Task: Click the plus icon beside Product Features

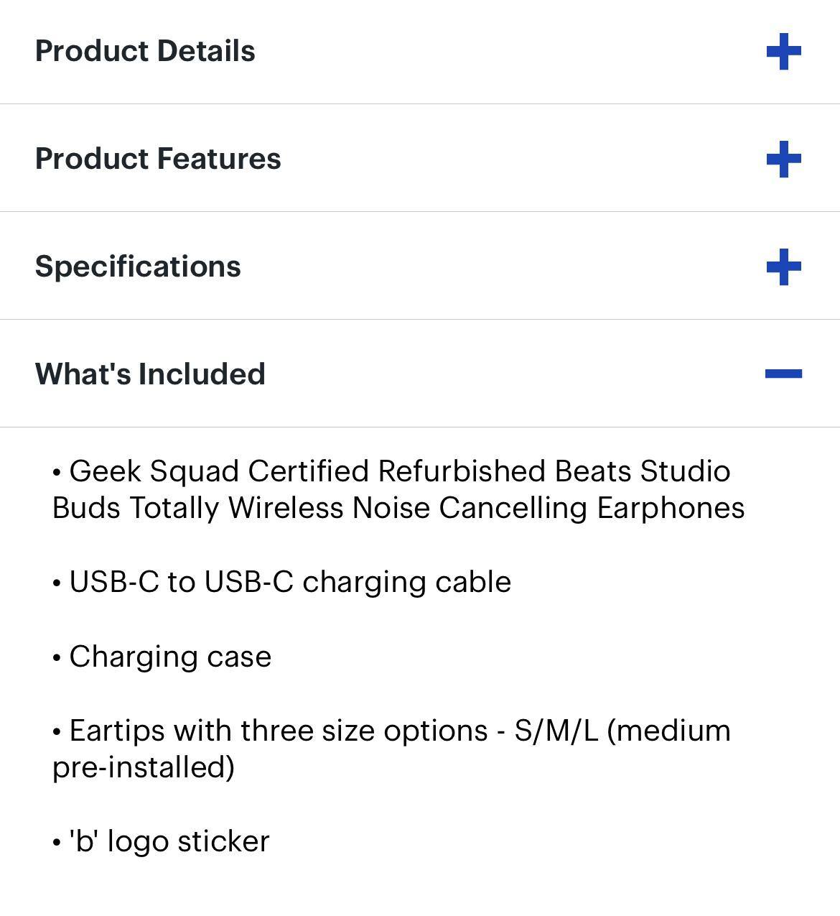Action: 783,159
